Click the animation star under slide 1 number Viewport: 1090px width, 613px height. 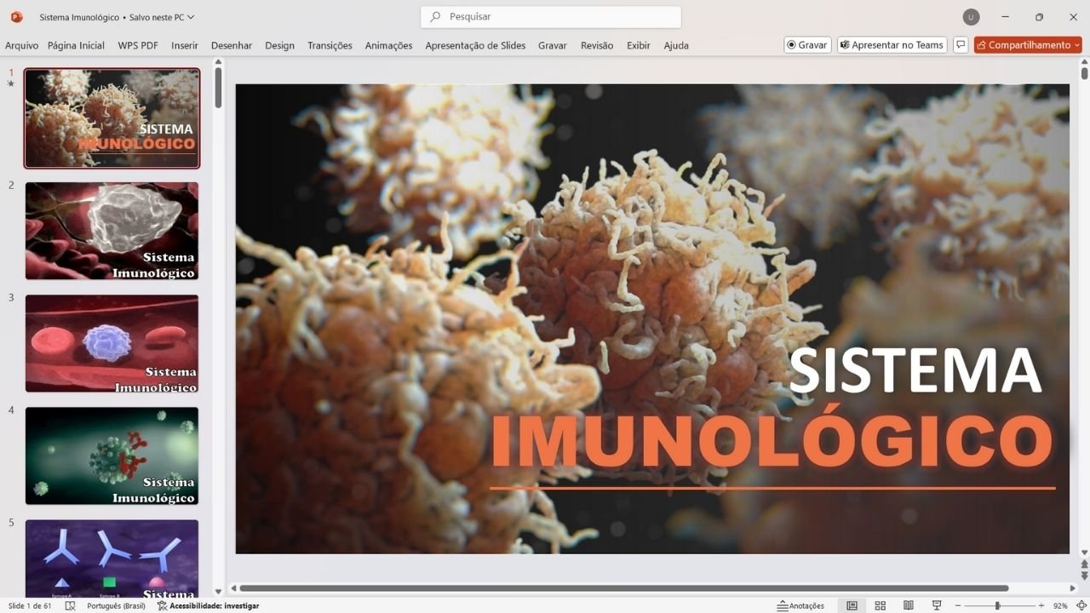coord(11,83)
